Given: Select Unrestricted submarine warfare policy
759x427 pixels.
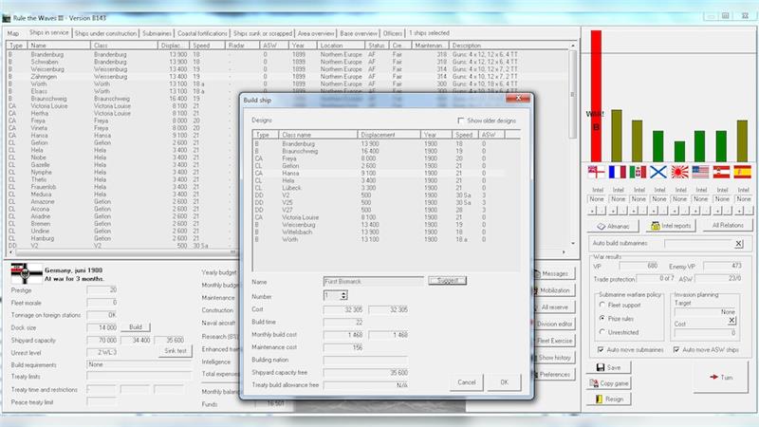Looking at the screenshot, I should click(x=602, y=332).
